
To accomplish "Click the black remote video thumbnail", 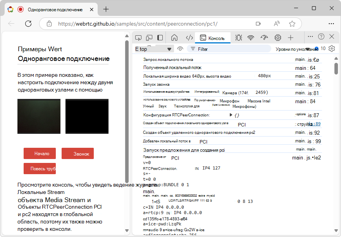I will pos(87,116).
